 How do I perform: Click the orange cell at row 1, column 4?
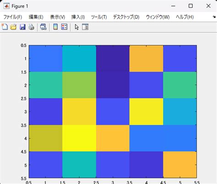pyautogui.click(x=146, y=58)
